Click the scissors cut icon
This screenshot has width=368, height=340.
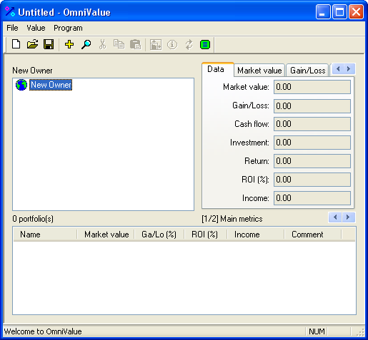(x=102, y=44)
